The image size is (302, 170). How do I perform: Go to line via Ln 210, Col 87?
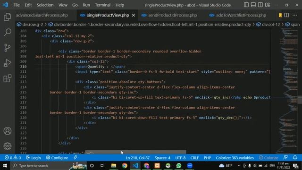(x=137, y=158)
